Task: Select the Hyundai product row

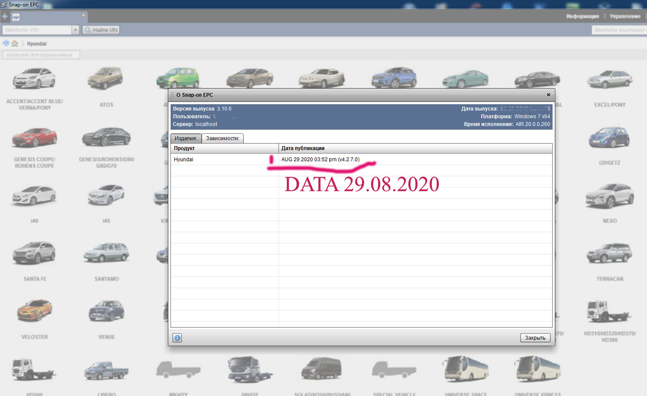Action: coord(224,159)
